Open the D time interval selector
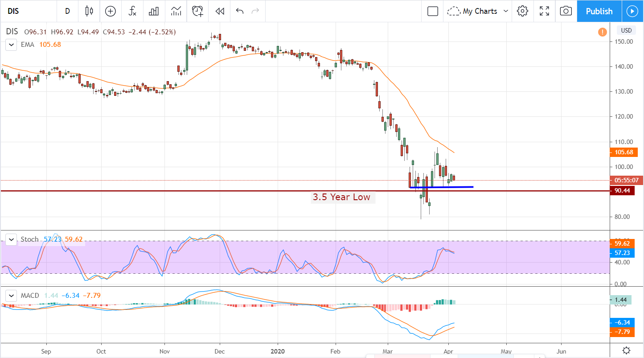644x358 pixels. pyautogui.click(x=67, y=11)
